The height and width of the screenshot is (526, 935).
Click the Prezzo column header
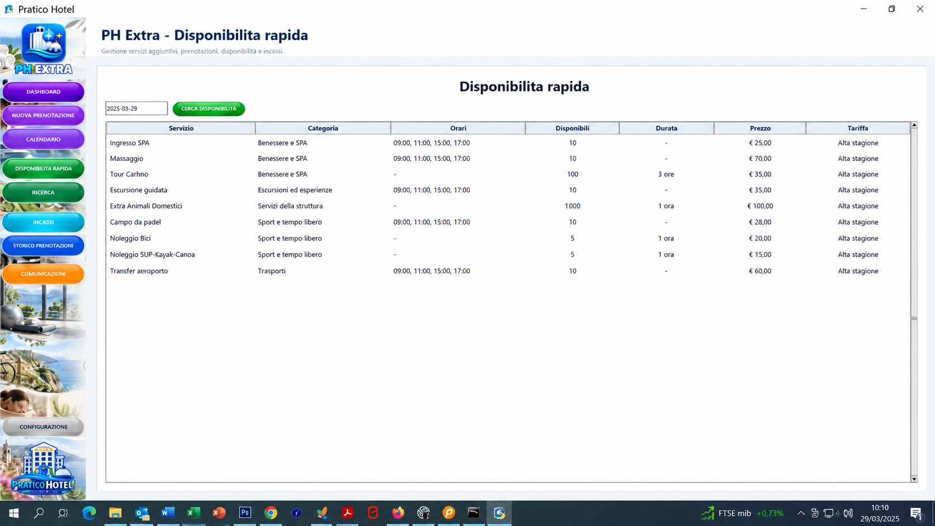point(760,128)
